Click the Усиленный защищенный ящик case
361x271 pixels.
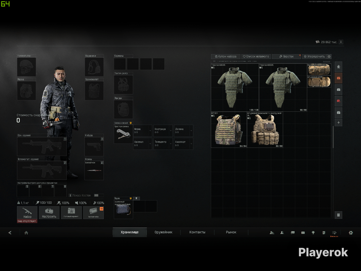point(123,209)
